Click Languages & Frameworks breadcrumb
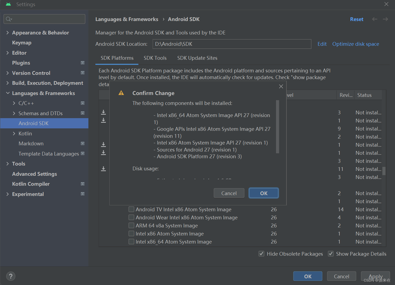The image size is (395, 285). coord(127,19)
